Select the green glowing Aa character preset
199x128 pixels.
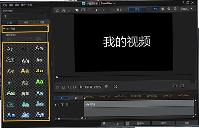coord(39,82)
